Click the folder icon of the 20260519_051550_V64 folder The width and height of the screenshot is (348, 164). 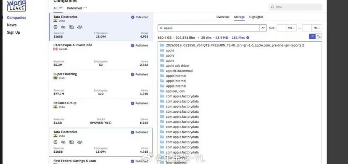[x=162, y=45]
